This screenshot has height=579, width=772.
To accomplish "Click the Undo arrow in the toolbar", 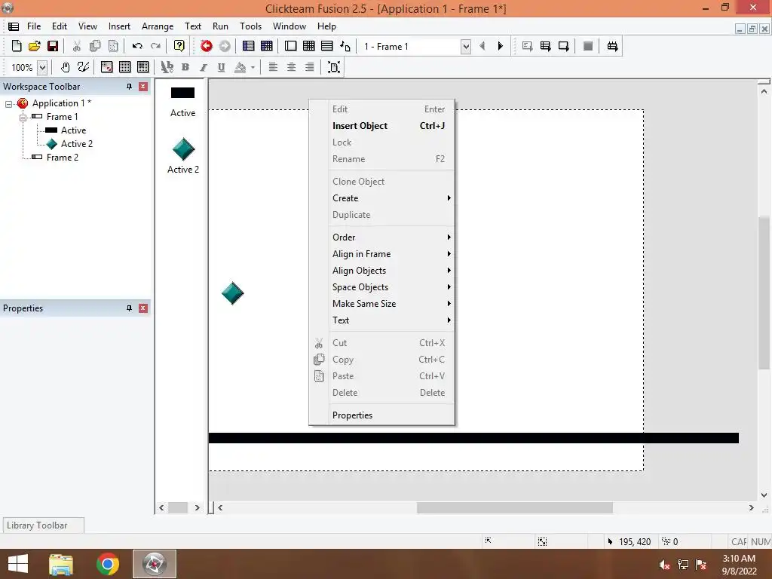I will [137, 46].
